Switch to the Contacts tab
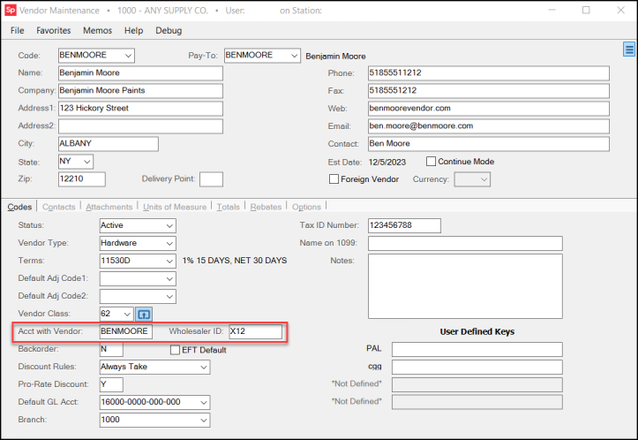The width and height of the screenshot is (638, 440). 58,207
